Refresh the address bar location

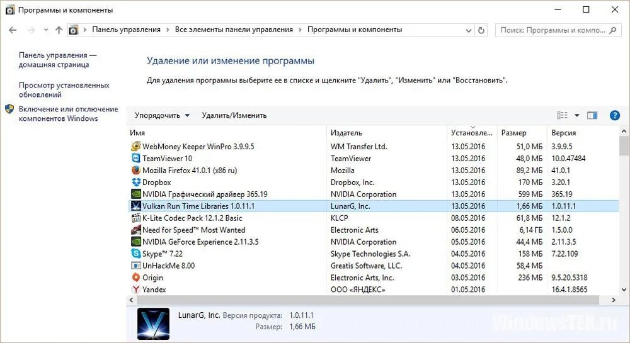pos(481,30)
